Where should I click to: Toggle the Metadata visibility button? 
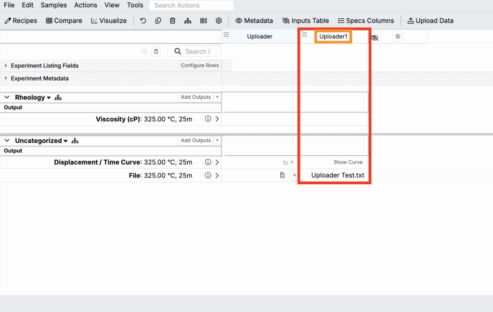click(x=254, y=21)
